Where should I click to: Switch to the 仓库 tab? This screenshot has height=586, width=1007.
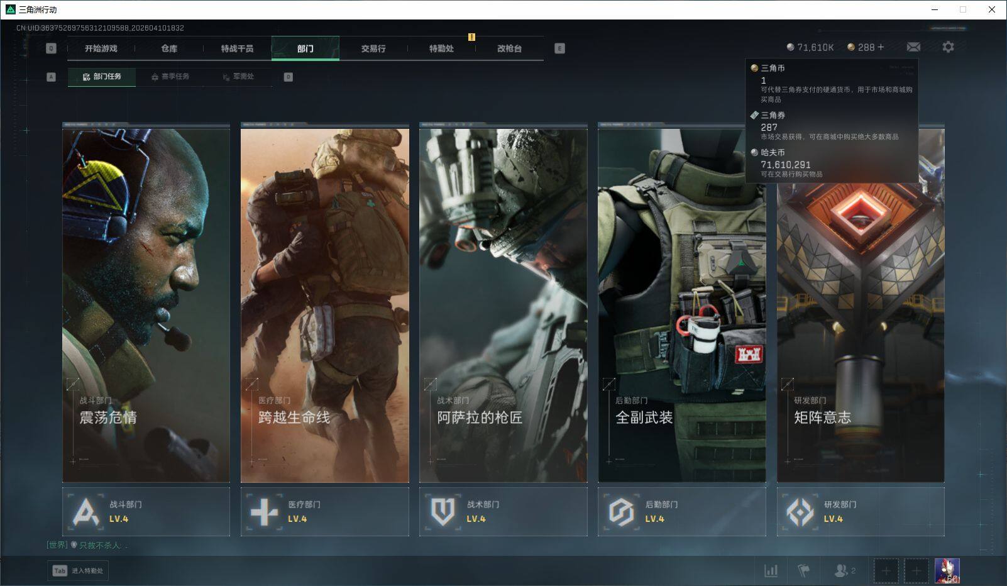pyautogui.click(x=169, y=48)
